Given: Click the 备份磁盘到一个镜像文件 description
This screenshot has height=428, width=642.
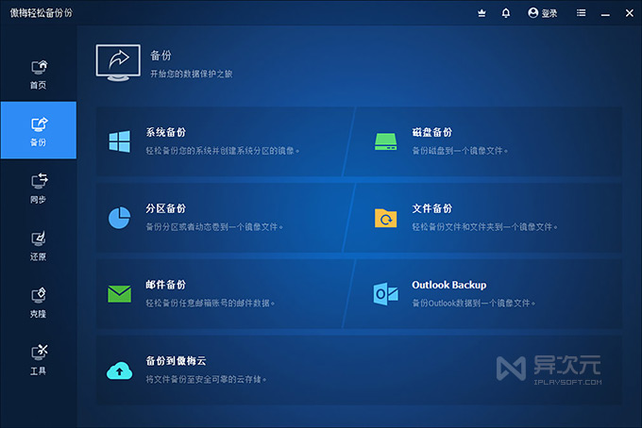Looking at the screenshot, I should click(460, 151).
